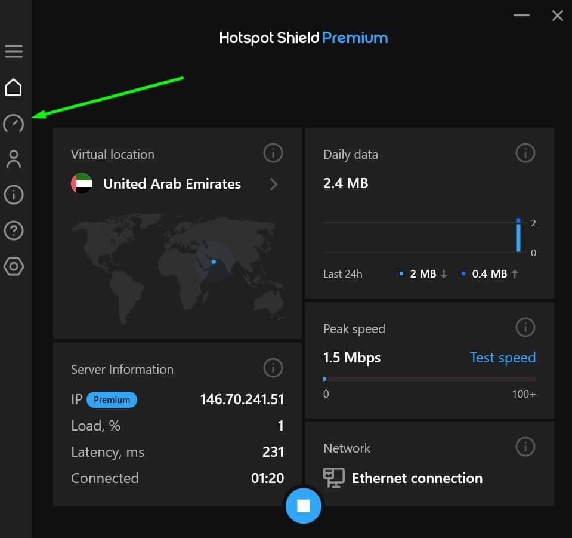572x538 pixels.
Task: Expand the virtual location chevron arrow
Action: click(x=274, y=184)
